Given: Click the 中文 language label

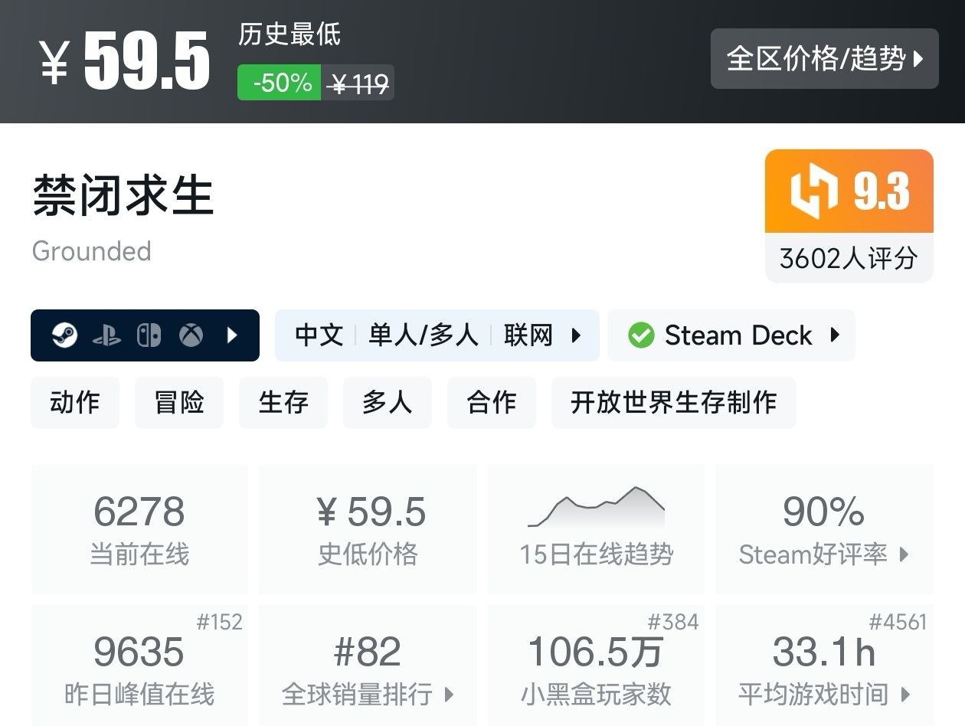Looking at the screenshot, I should click(x=319, y=335).
